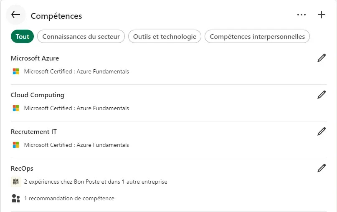Click the people icon beside recommandation
Viewport: 337px width, 212px height.
pyautogui.click(x=16, y=198)
